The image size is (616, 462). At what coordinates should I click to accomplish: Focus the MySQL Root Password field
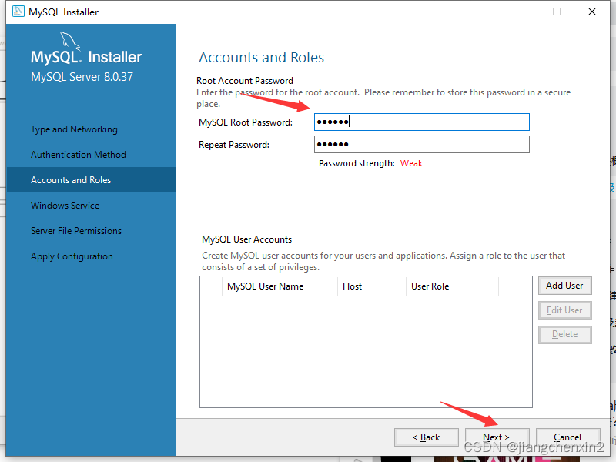[x=421, y=122]
